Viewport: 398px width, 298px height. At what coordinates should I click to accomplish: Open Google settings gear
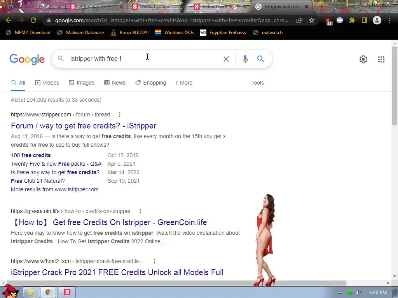[x=363, y=59]
